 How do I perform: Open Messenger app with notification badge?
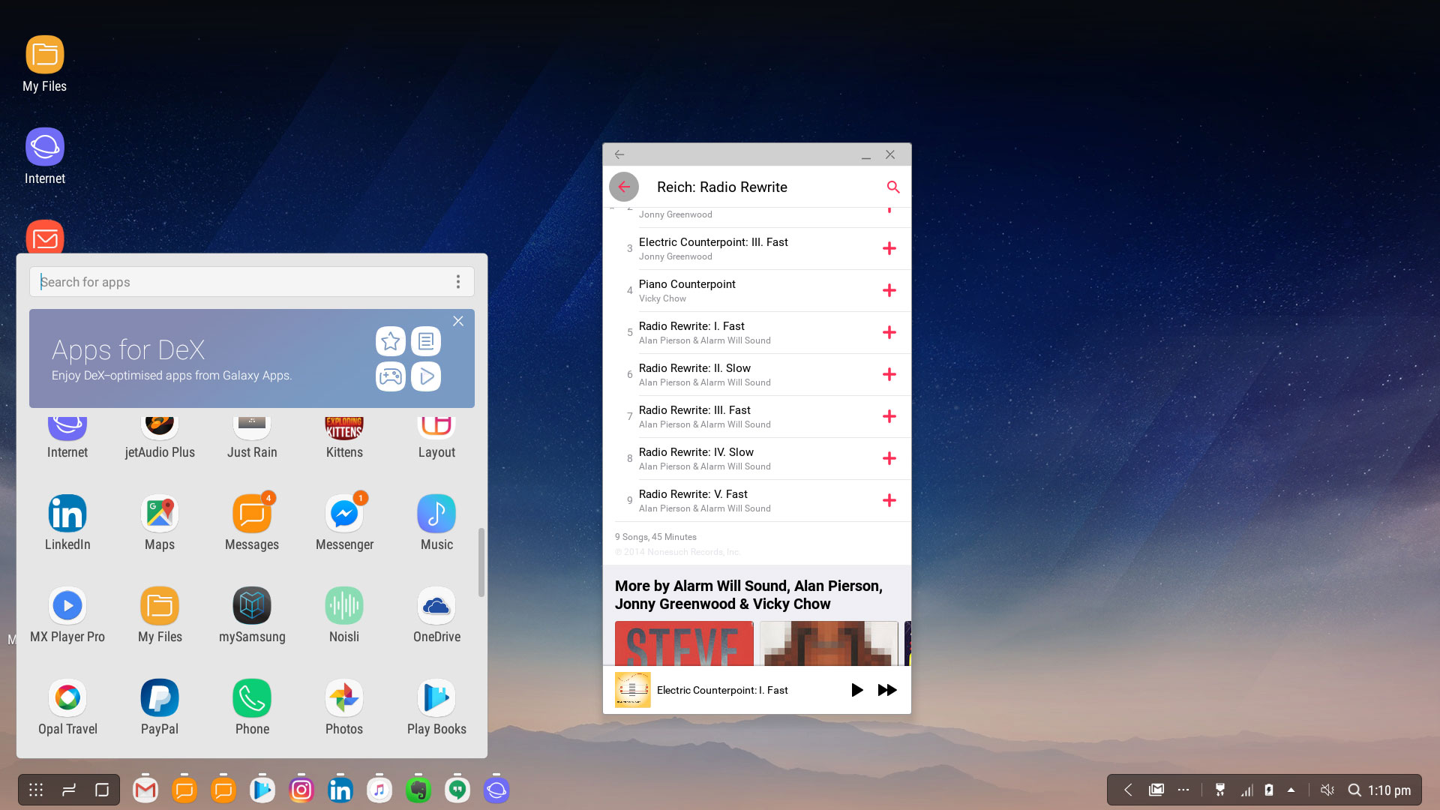[344, 514]
